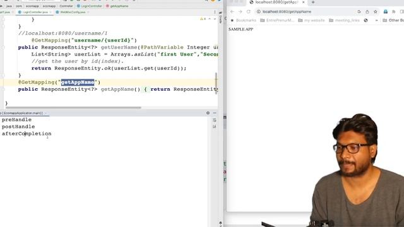Switch to the LoginController.java editor tab
Screen dimensions: 404x227
click(x=35, y=12)
